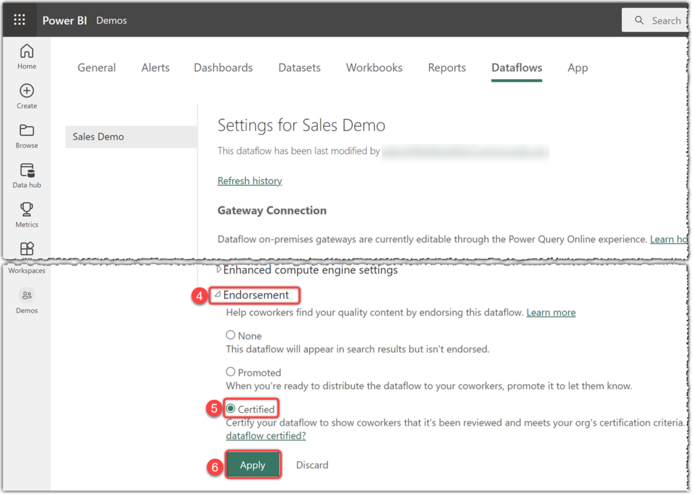Click the search magnifier icon

tap(639, 20)
